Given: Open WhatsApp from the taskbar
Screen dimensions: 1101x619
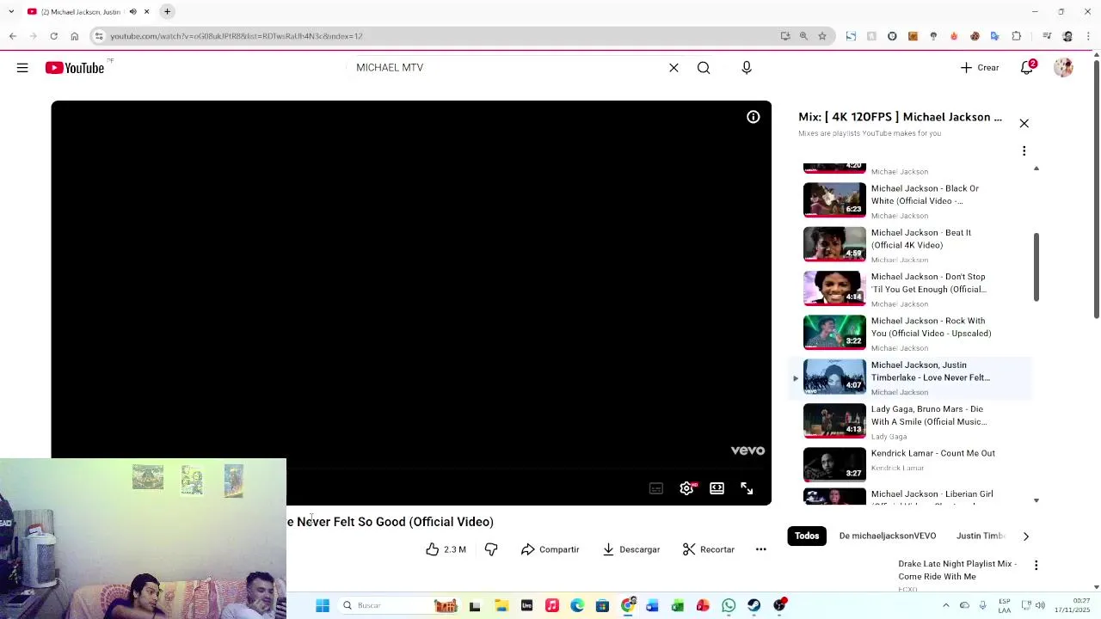Looking at the screenshot, I should click(729, 606).
